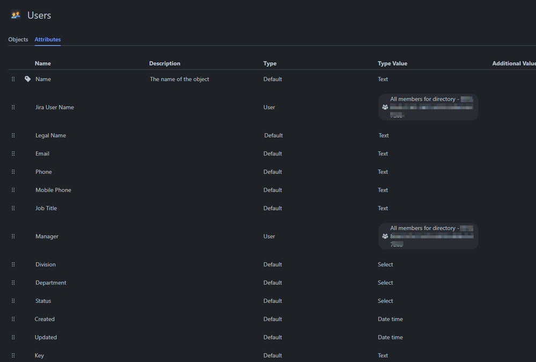Select the Manager attribute name
Viewport: 536px width, 362px height.
(x=47, y=236)
